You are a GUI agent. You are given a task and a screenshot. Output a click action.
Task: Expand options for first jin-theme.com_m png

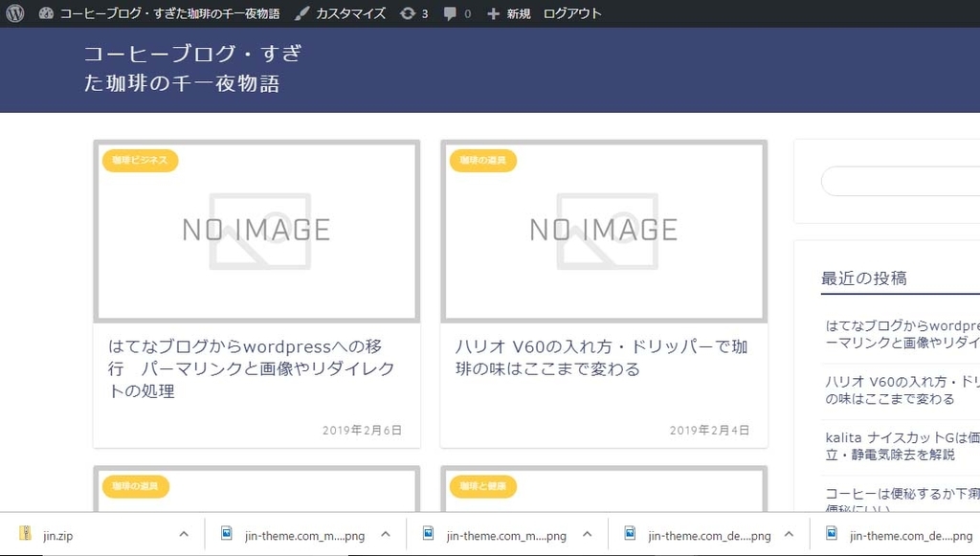point(386,534)
